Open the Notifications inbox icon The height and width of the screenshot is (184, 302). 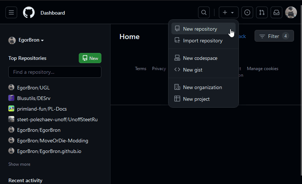pyautogui.click(x=276, y=12)
